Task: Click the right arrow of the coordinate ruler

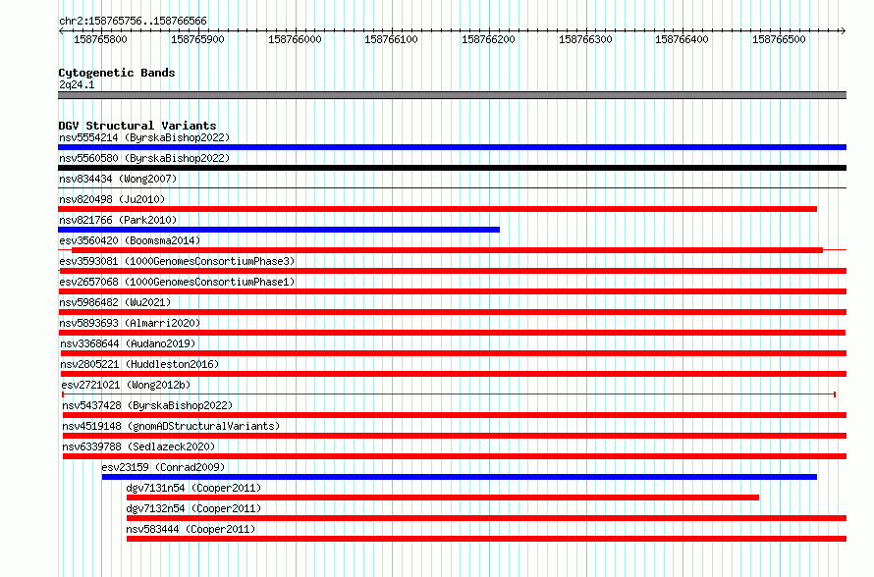Action: pyautogui.click(x=844, y=31)
